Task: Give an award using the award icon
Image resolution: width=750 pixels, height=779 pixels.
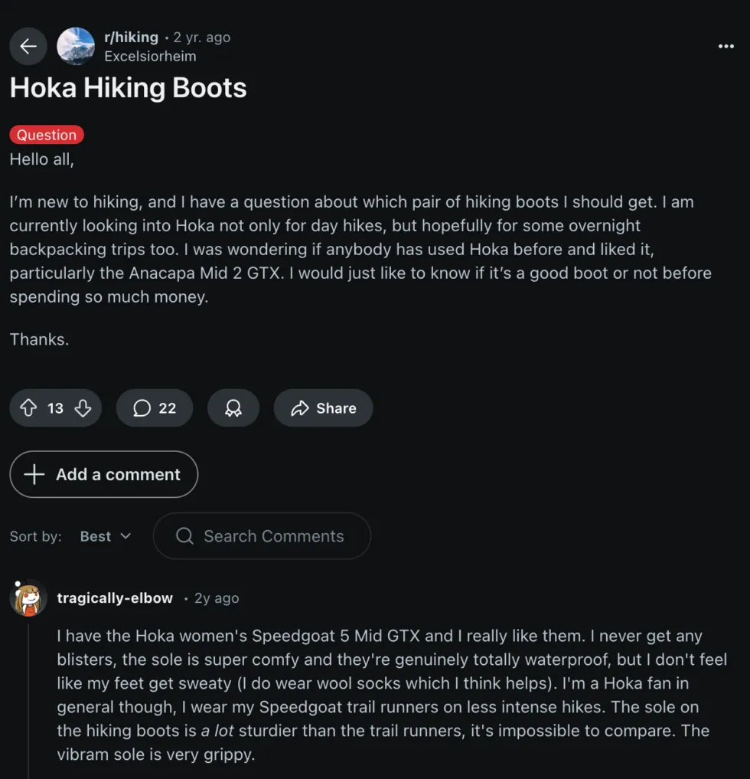Action: [x=233, y=408]
